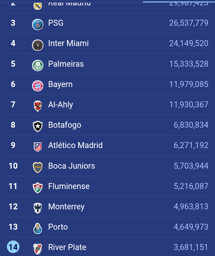Click the Porto club crest
The height and width of the screenshot is (256, 215).
click(38, 228)
